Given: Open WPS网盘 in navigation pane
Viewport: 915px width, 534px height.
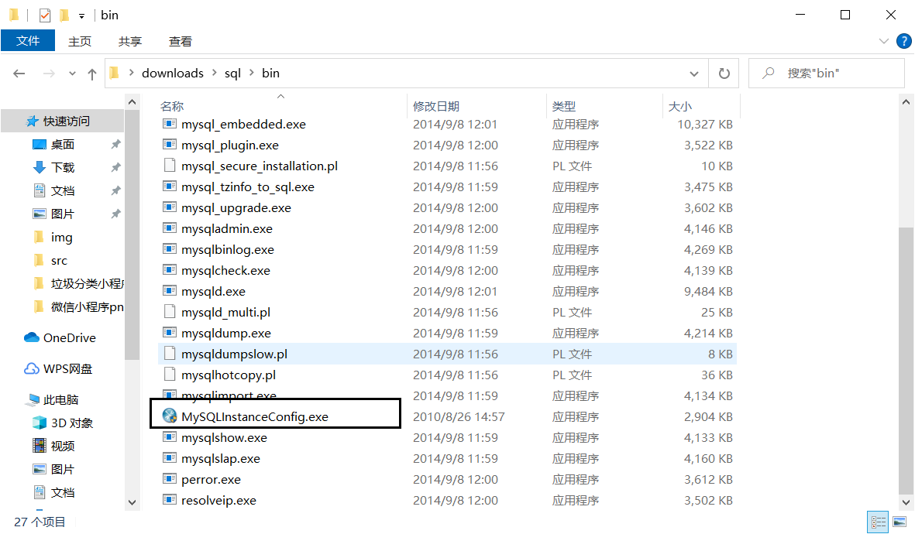Looking at the screenshot, I should click(x=58, y=368).
